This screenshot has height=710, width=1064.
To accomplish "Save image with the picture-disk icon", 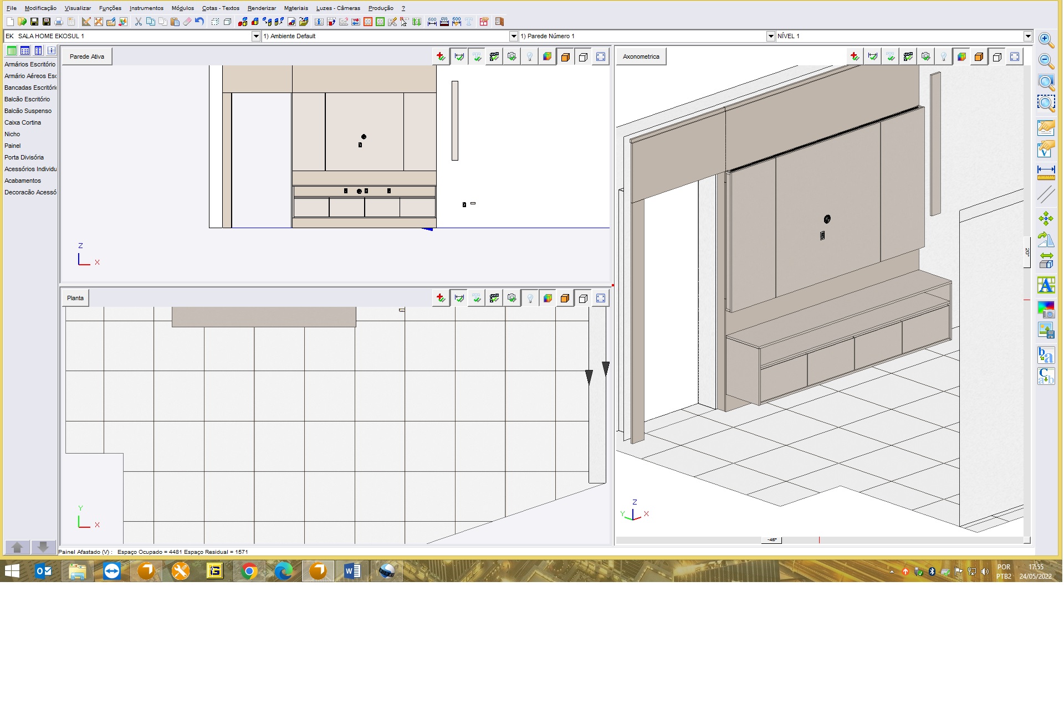I will (1046, 331).
